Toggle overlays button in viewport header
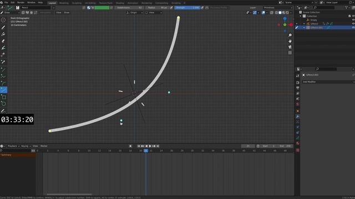 point(263,13)
